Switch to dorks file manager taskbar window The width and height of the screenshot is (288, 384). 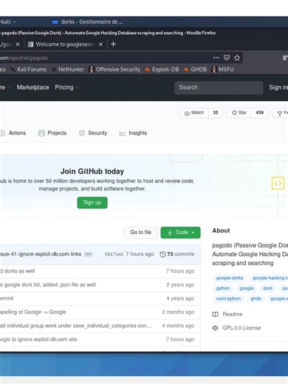tap(87, 22)
